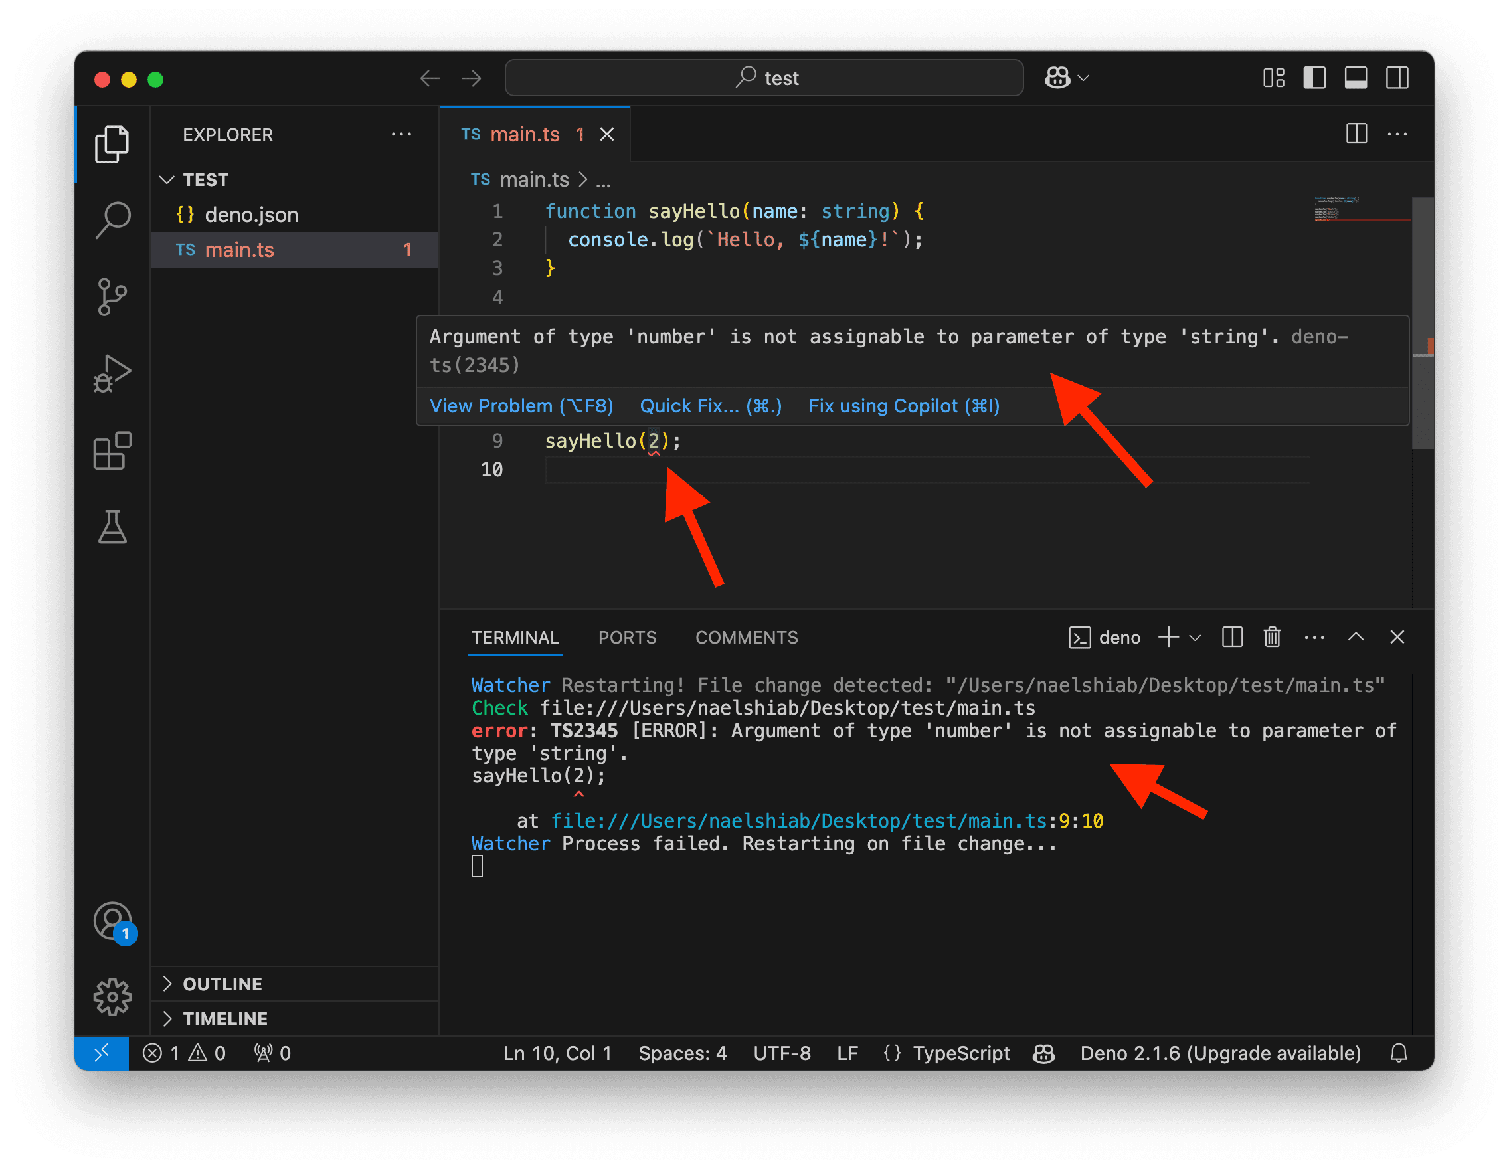Open the Testing view (flask icon)
Screen dimensions: 1509x1169
(113, 529)
